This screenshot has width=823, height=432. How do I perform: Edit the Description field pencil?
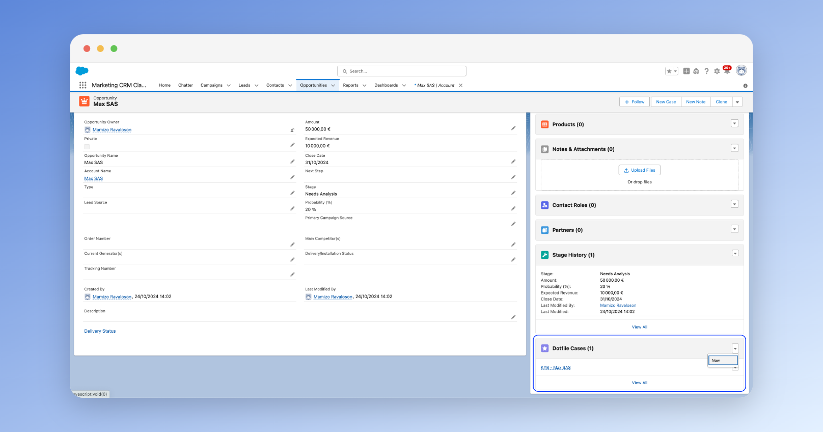[x=513, y=317]
